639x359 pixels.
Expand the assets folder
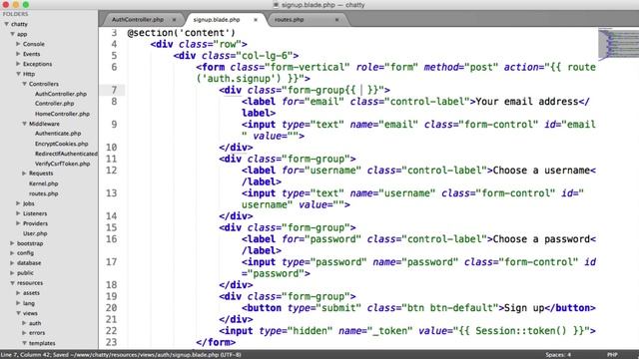[x=18, y=292]
